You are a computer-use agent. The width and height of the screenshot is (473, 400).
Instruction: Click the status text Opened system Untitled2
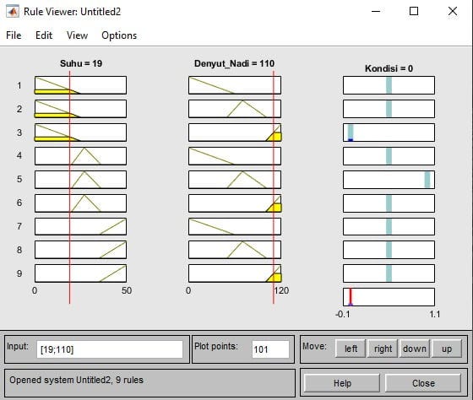pos(76,380)
